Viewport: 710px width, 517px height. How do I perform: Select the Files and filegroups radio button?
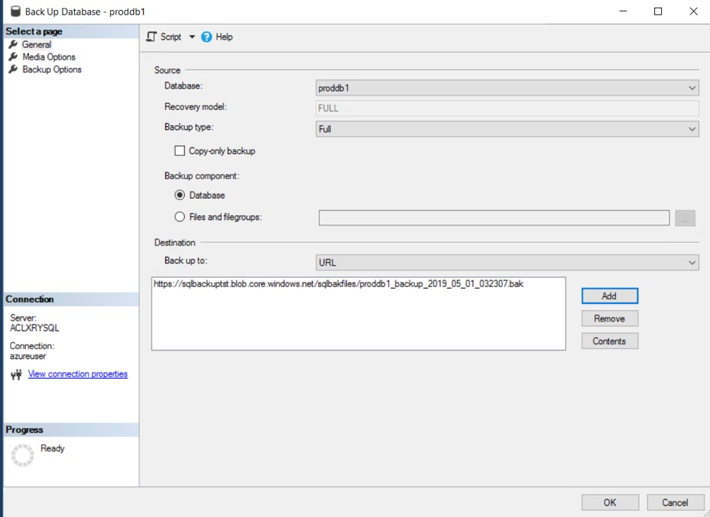coord(180,217)
